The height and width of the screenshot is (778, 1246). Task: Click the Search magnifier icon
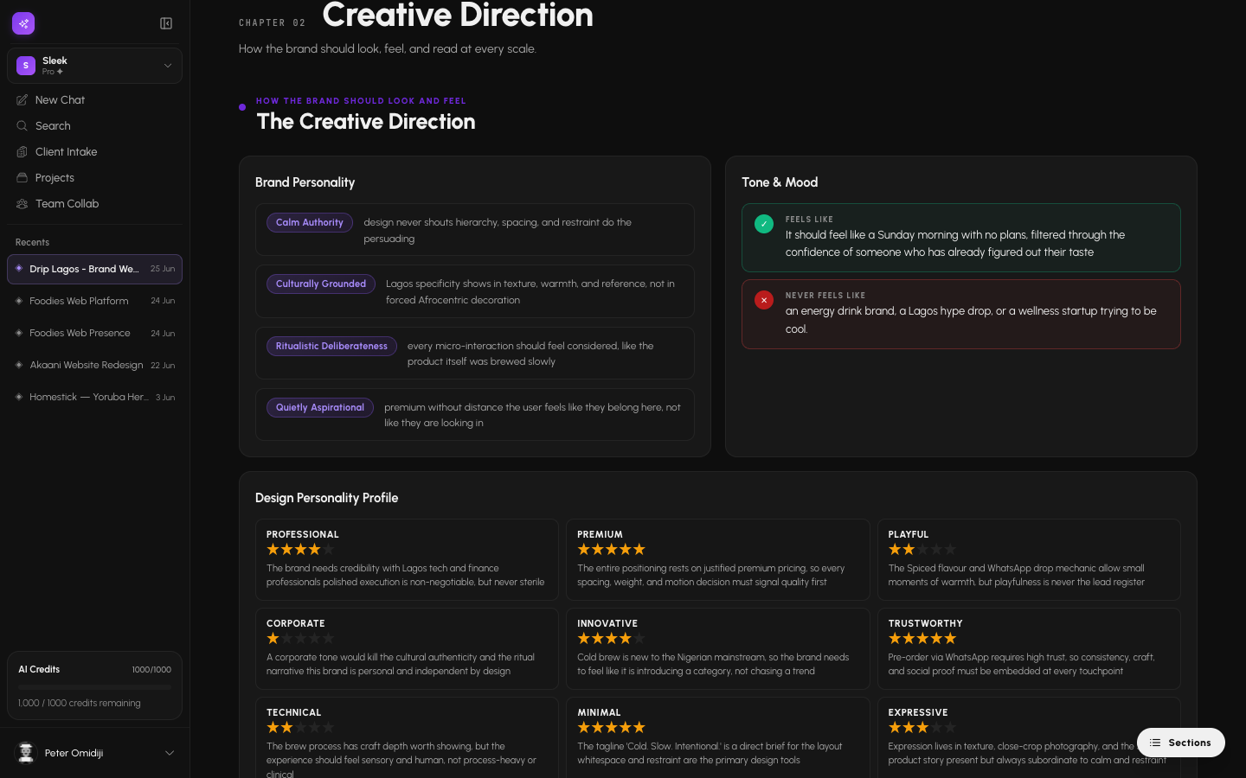point(22,126)
